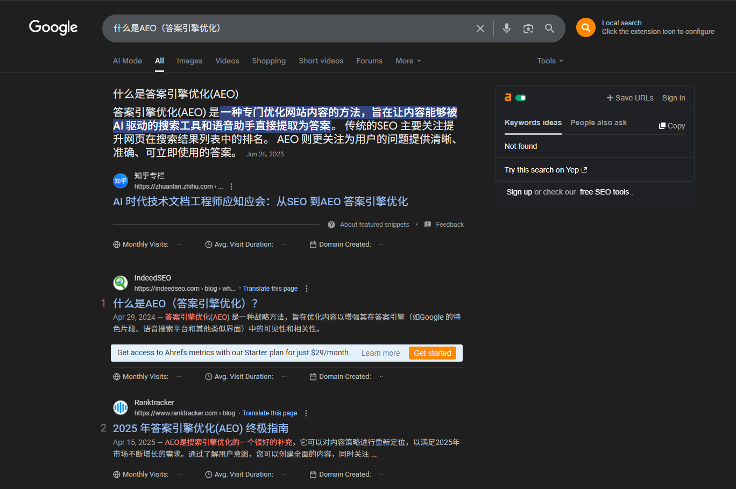736x489 pixels.
Task: Click the 'Not found' text in Ahrefs panel
Action: 521,146
